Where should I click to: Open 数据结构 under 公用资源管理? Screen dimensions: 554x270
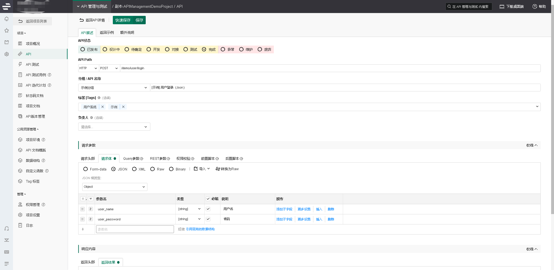[x=34, y=160]
